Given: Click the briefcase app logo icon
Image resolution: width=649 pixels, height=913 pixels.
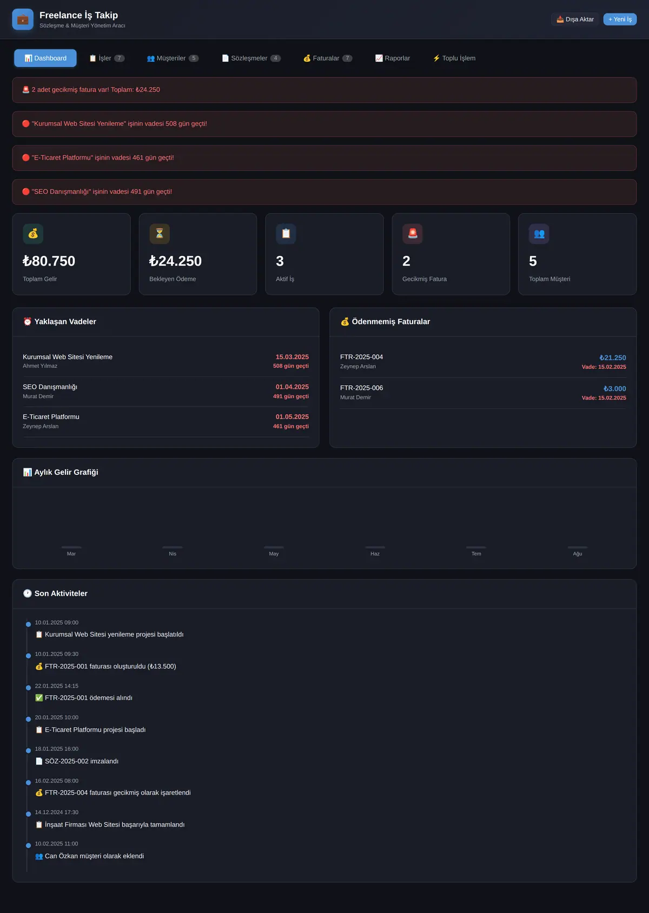Looking at the screenshot, I should pos(23,19).
